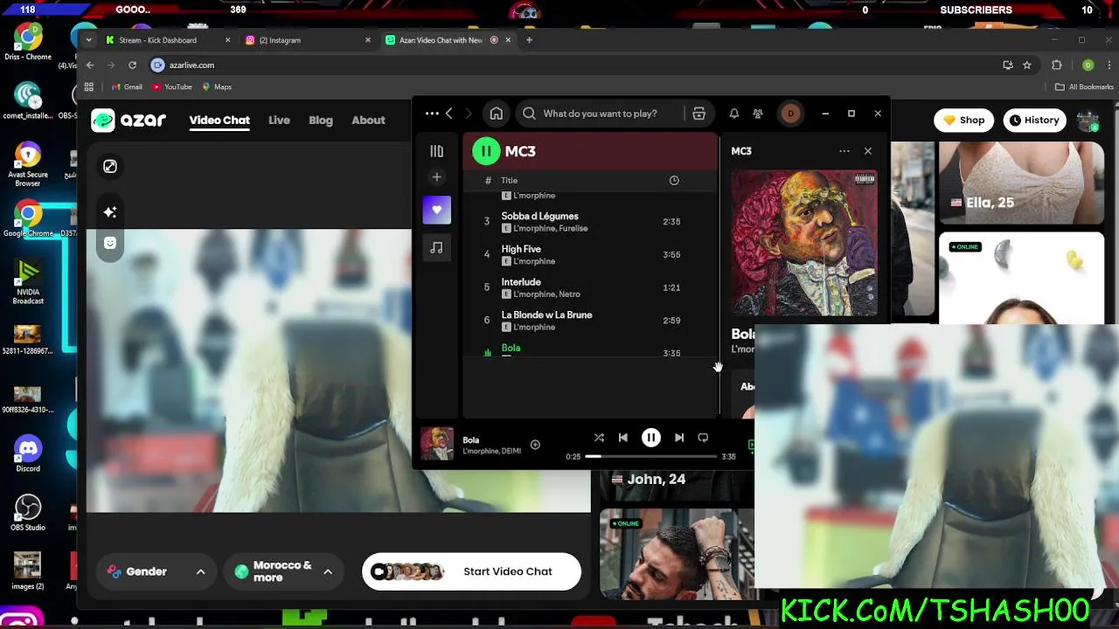Go back in Chrome browser

(x=89, y=65)
